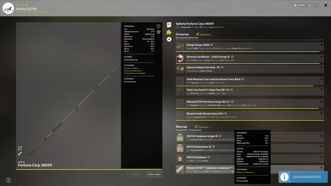
Task: Show info for Helen Van Zandt sinker
Action: [x=231, y=90]
